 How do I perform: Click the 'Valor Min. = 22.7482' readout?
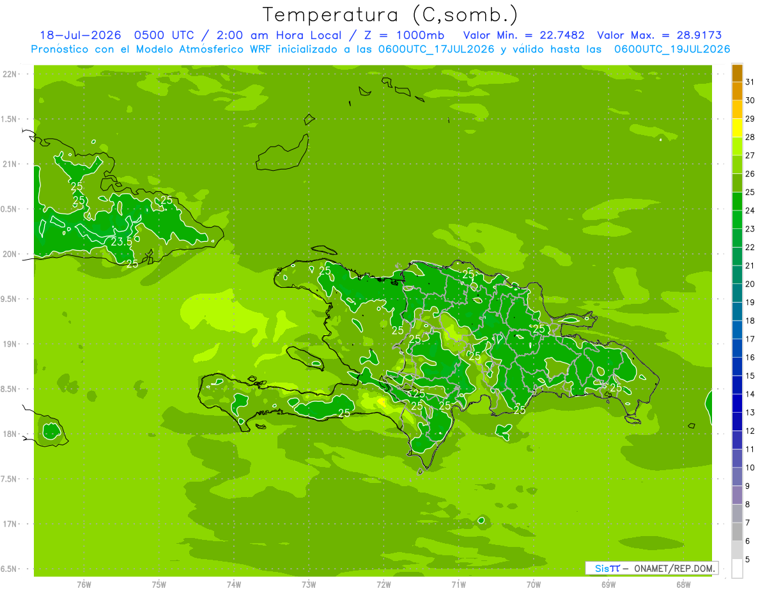tap(523, 35)
